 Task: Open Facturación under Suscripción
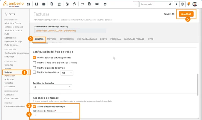click(9, 57)
